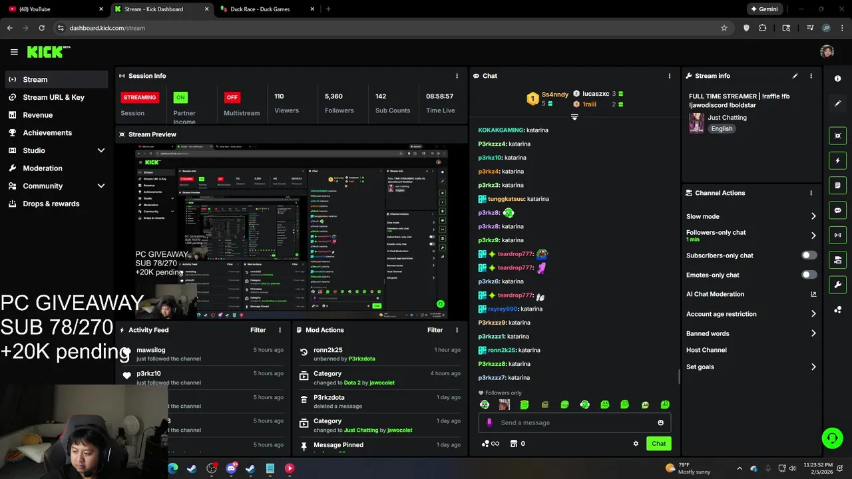Click the Stream Preview video thumbnail
Screen dimensions: 852x479
coord(292,231)
